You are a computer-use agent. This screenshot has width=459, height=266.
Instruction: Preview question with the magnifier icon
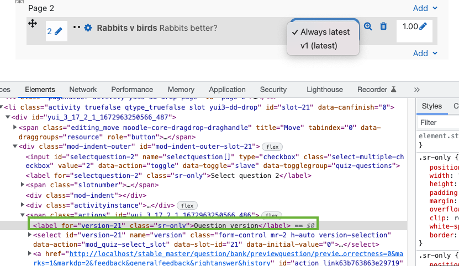click(368, 26)
